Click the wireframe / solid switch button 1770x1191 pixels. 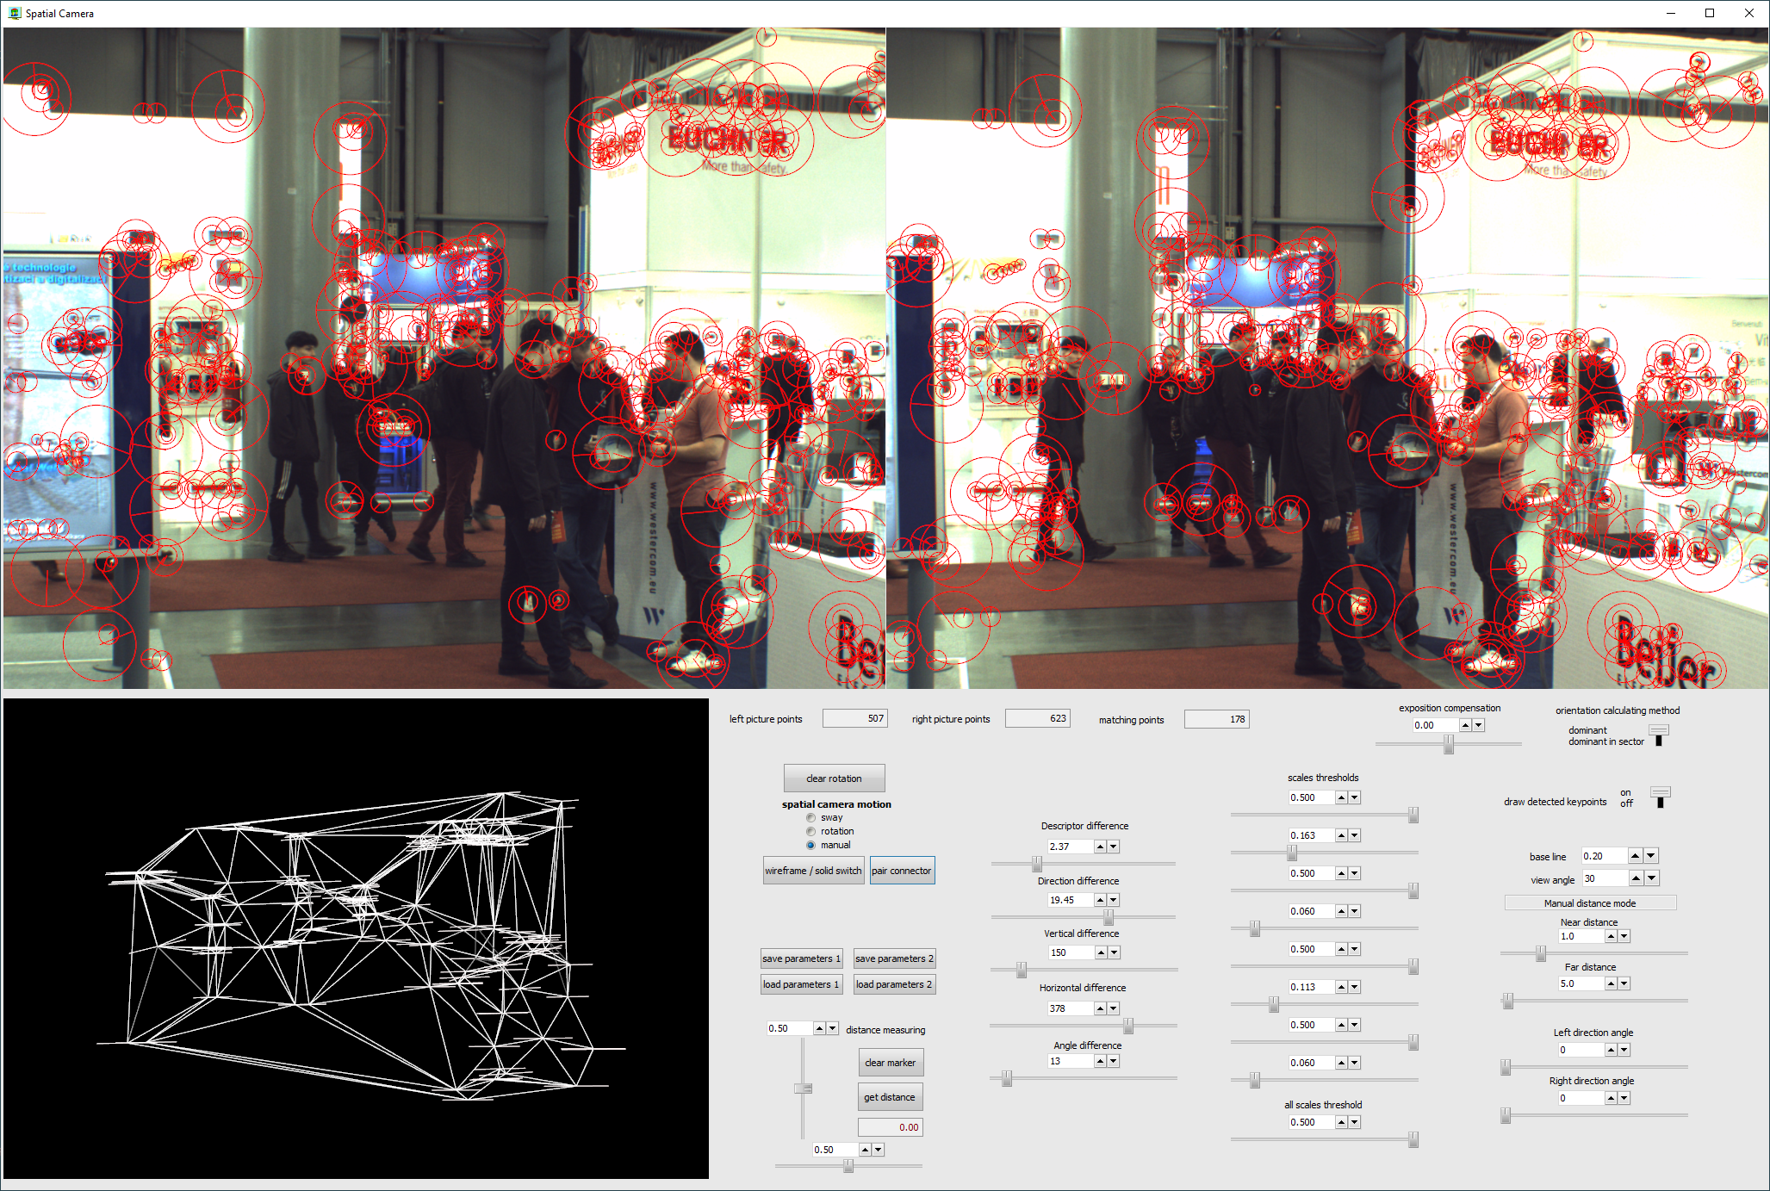coord(813,872)
